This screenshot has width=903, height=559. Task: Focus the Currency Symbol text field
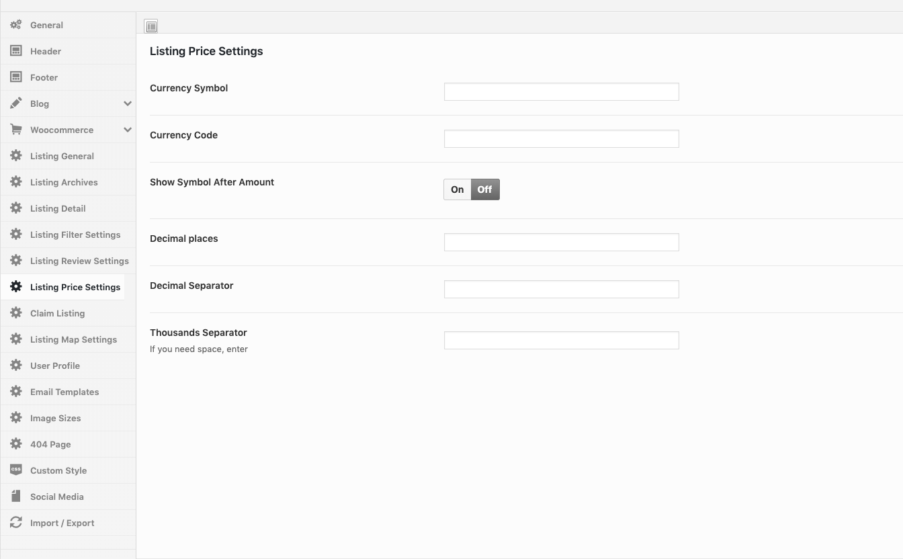[561, 92]
